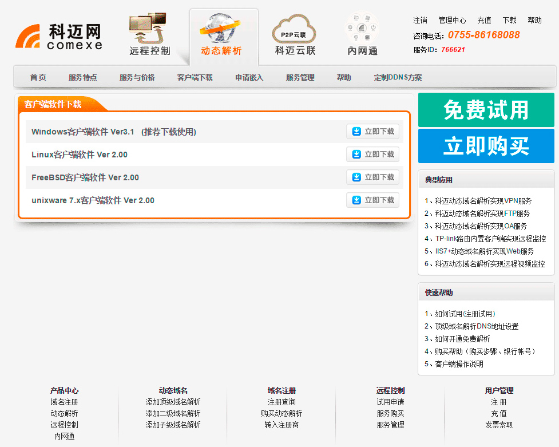The height and width of the screenshot is (447, 559).
Task: Open 科迈动态域名解析实现FTP服务 link
Action: pos(482,213)
